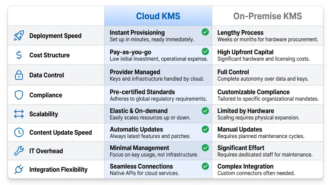Click the Customizable Compliance heading
Screen dimensions: 331x185
253,92
